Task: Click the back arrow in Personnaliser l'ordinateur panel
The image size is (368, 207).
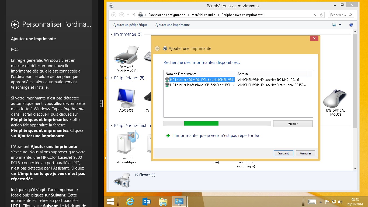Action: [15, 25]
